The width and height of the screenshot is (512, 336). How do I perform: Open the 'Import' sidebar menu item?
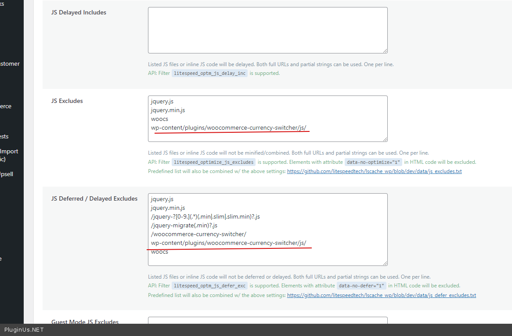9,152
